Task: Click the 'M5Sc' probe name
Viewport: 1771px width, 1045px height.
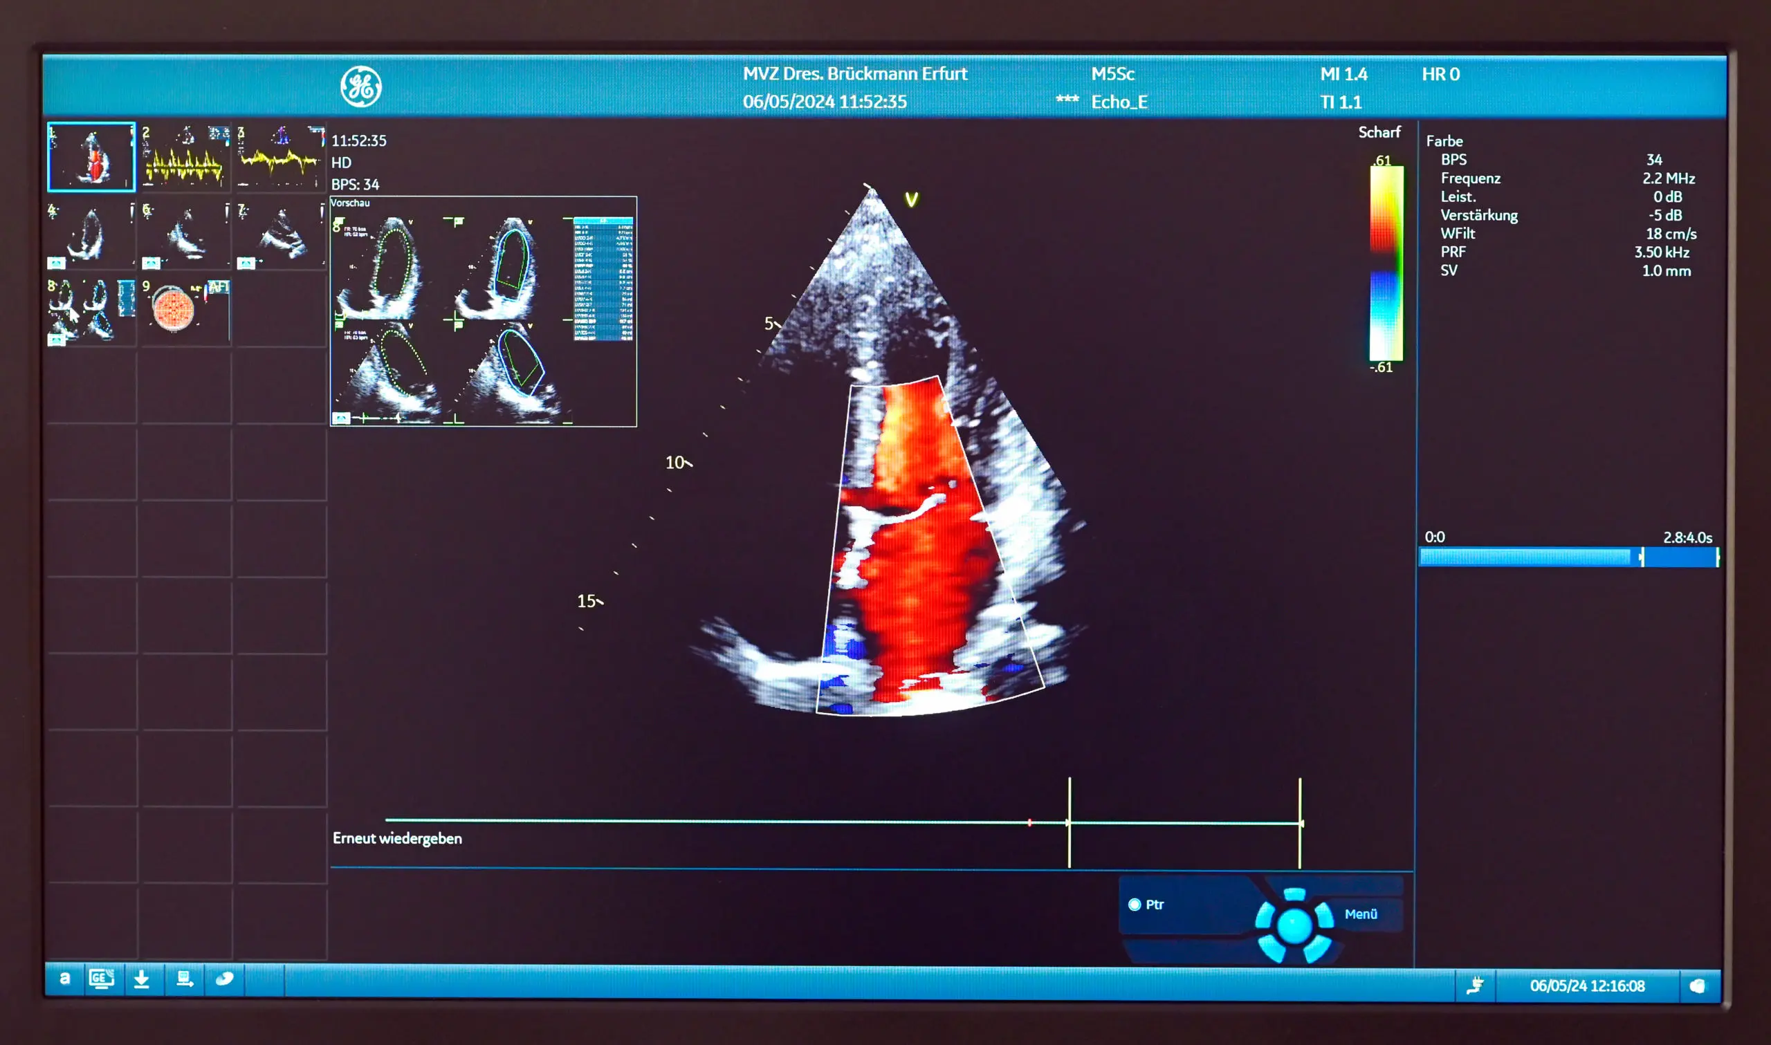Action: tap(1112, 74)
